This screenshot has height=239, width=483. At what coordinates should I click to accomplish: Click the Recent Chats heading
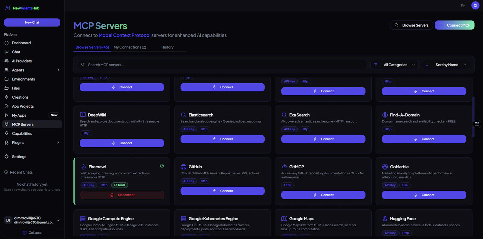point(21,172)
